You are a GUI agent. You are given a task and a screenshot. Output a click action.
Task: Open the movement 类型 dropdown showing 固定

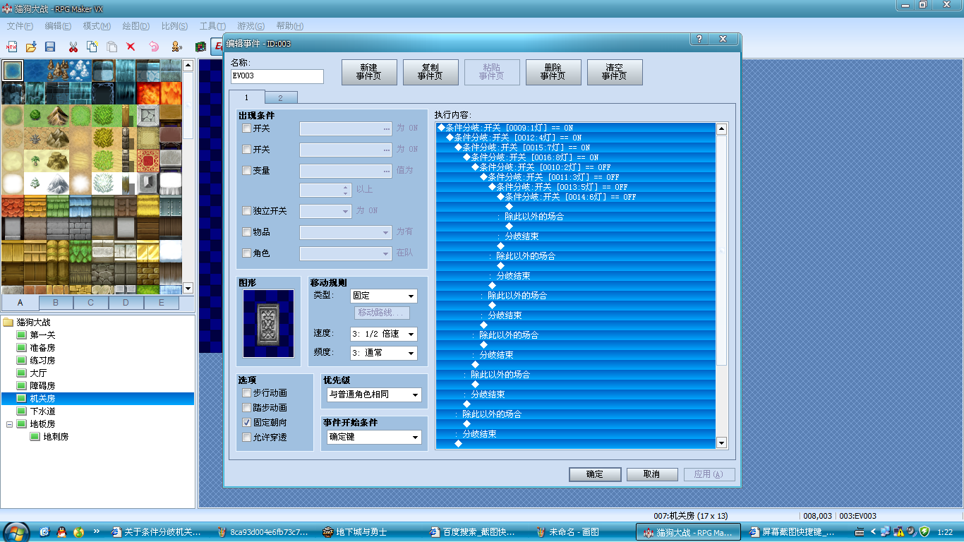384,296
